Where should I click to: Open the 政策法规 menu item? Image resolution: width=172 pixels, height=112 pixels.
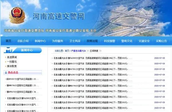[92, 41]
